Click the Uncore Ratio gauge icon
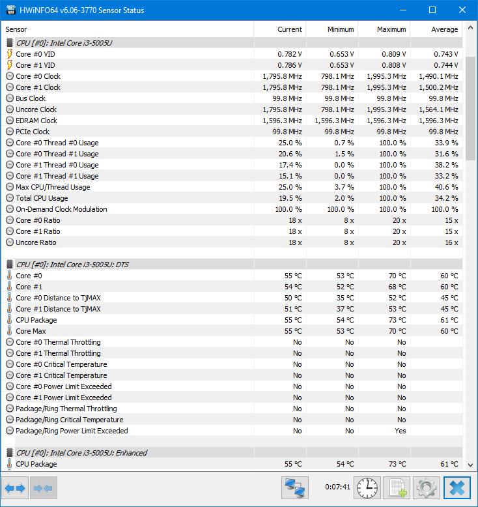 coord(10,242)
